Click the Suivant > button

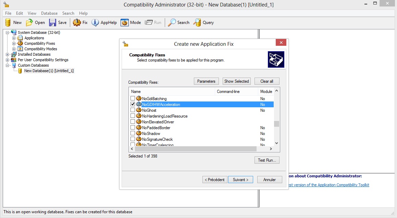(240, 180)
